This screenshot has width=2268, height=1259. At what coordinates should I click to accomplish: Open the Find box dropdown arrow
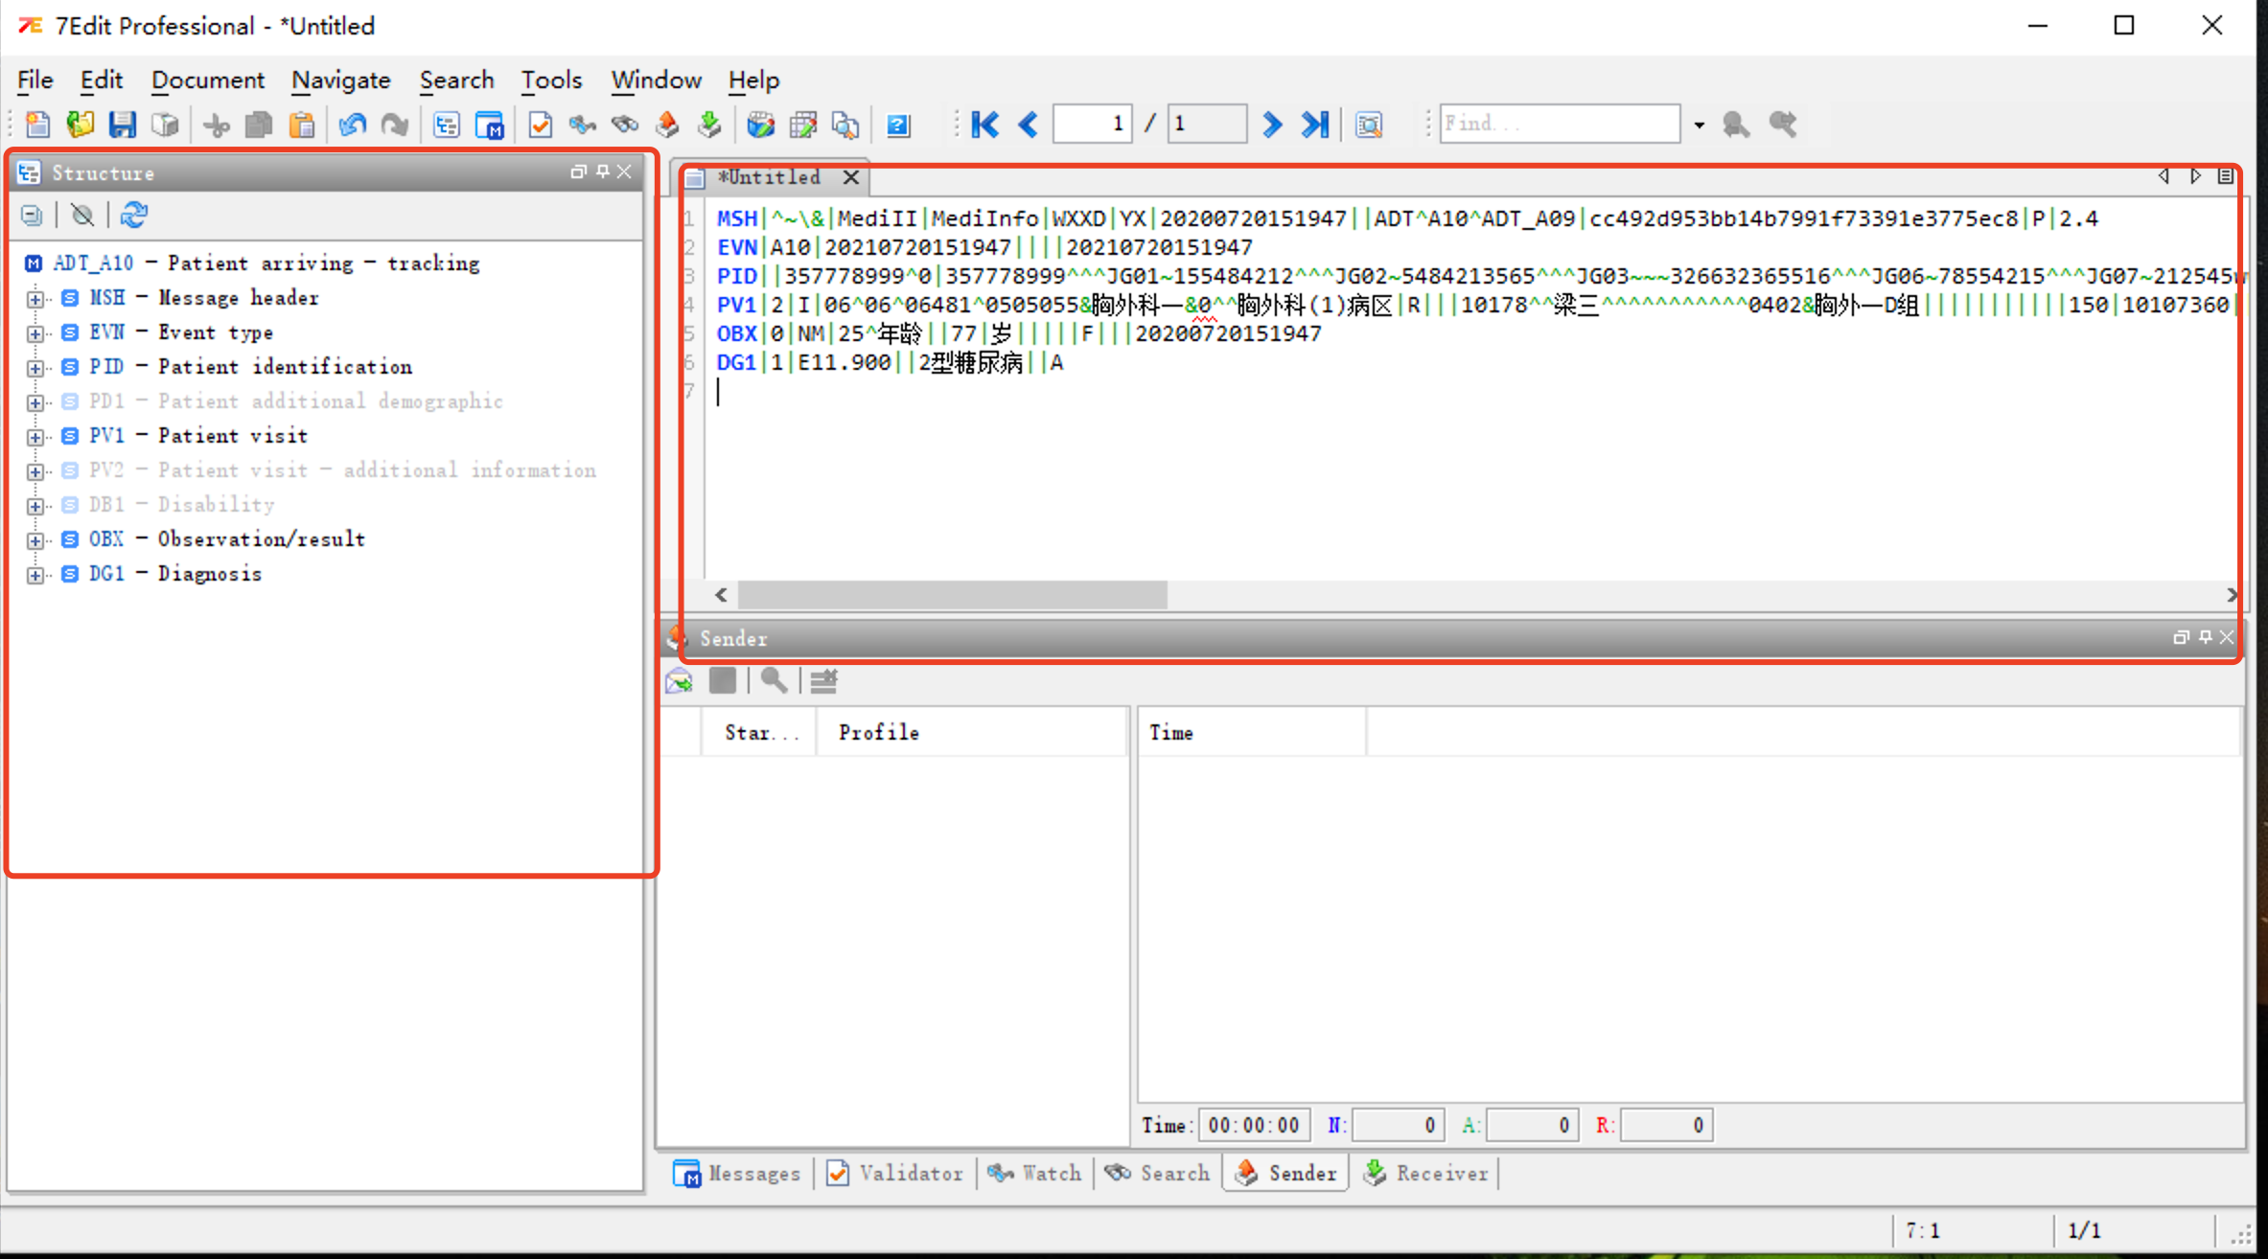click(1699, 125)
